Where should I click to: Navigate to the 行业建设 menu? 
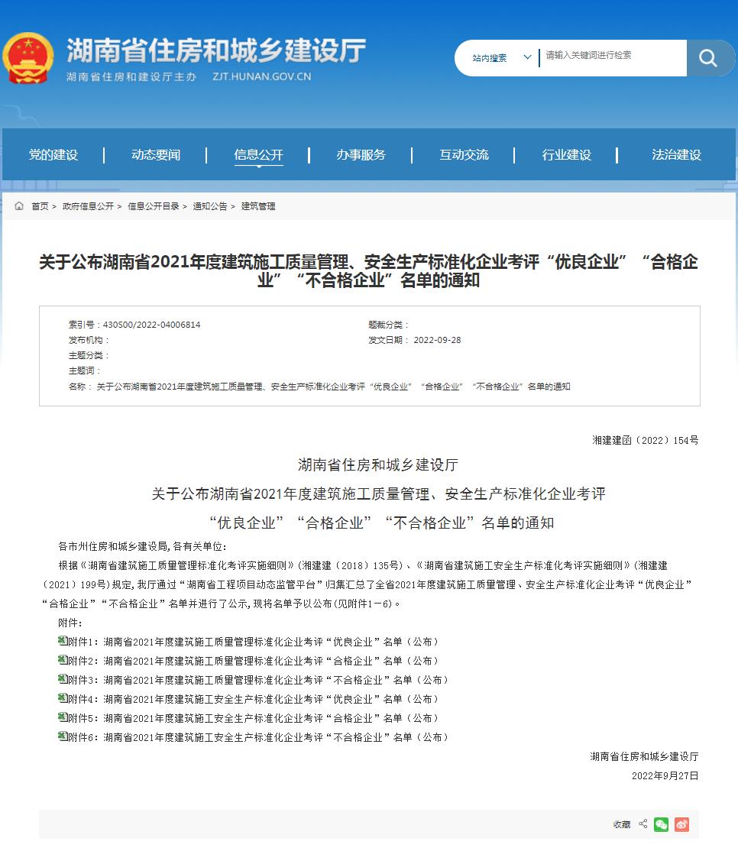567,155
